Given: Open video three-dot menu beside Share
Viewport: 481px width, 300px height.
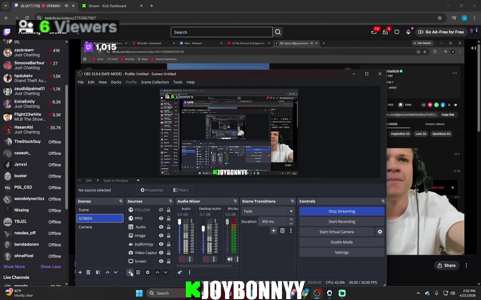Looking at the screenshot, I should (466, 265).
